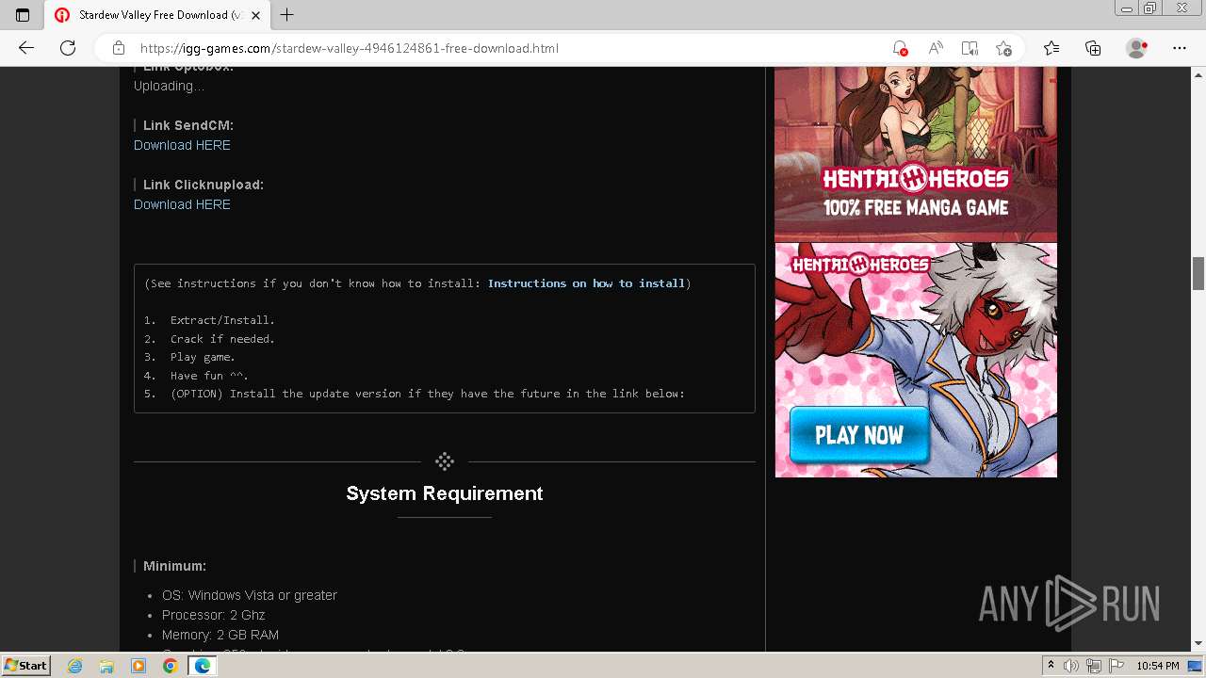Image resolution: width=1206 pixels, height=678 pixels.
Task: Open Instructions on how to install link
Action: 586,283
